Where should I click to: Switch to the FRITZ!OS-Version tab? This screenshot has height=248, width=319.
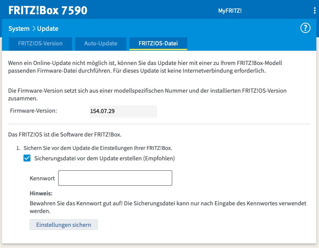pyautogui.click(x=40, y=43)
